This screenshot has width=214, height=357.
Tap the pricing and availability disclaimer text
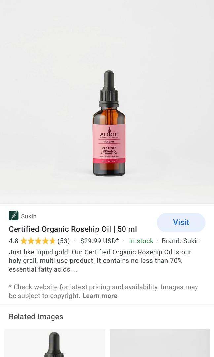[103, 291]
